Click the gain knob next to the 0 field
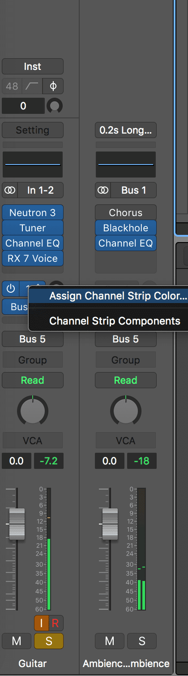Viewport: 188px width, 676px height. [x=55, y=106]
